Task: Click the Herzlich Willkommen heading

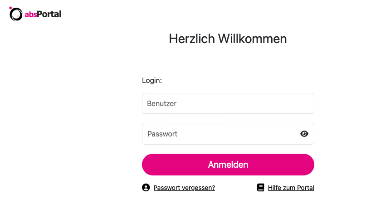Action: pyautogui.click(x=228, y=39)
